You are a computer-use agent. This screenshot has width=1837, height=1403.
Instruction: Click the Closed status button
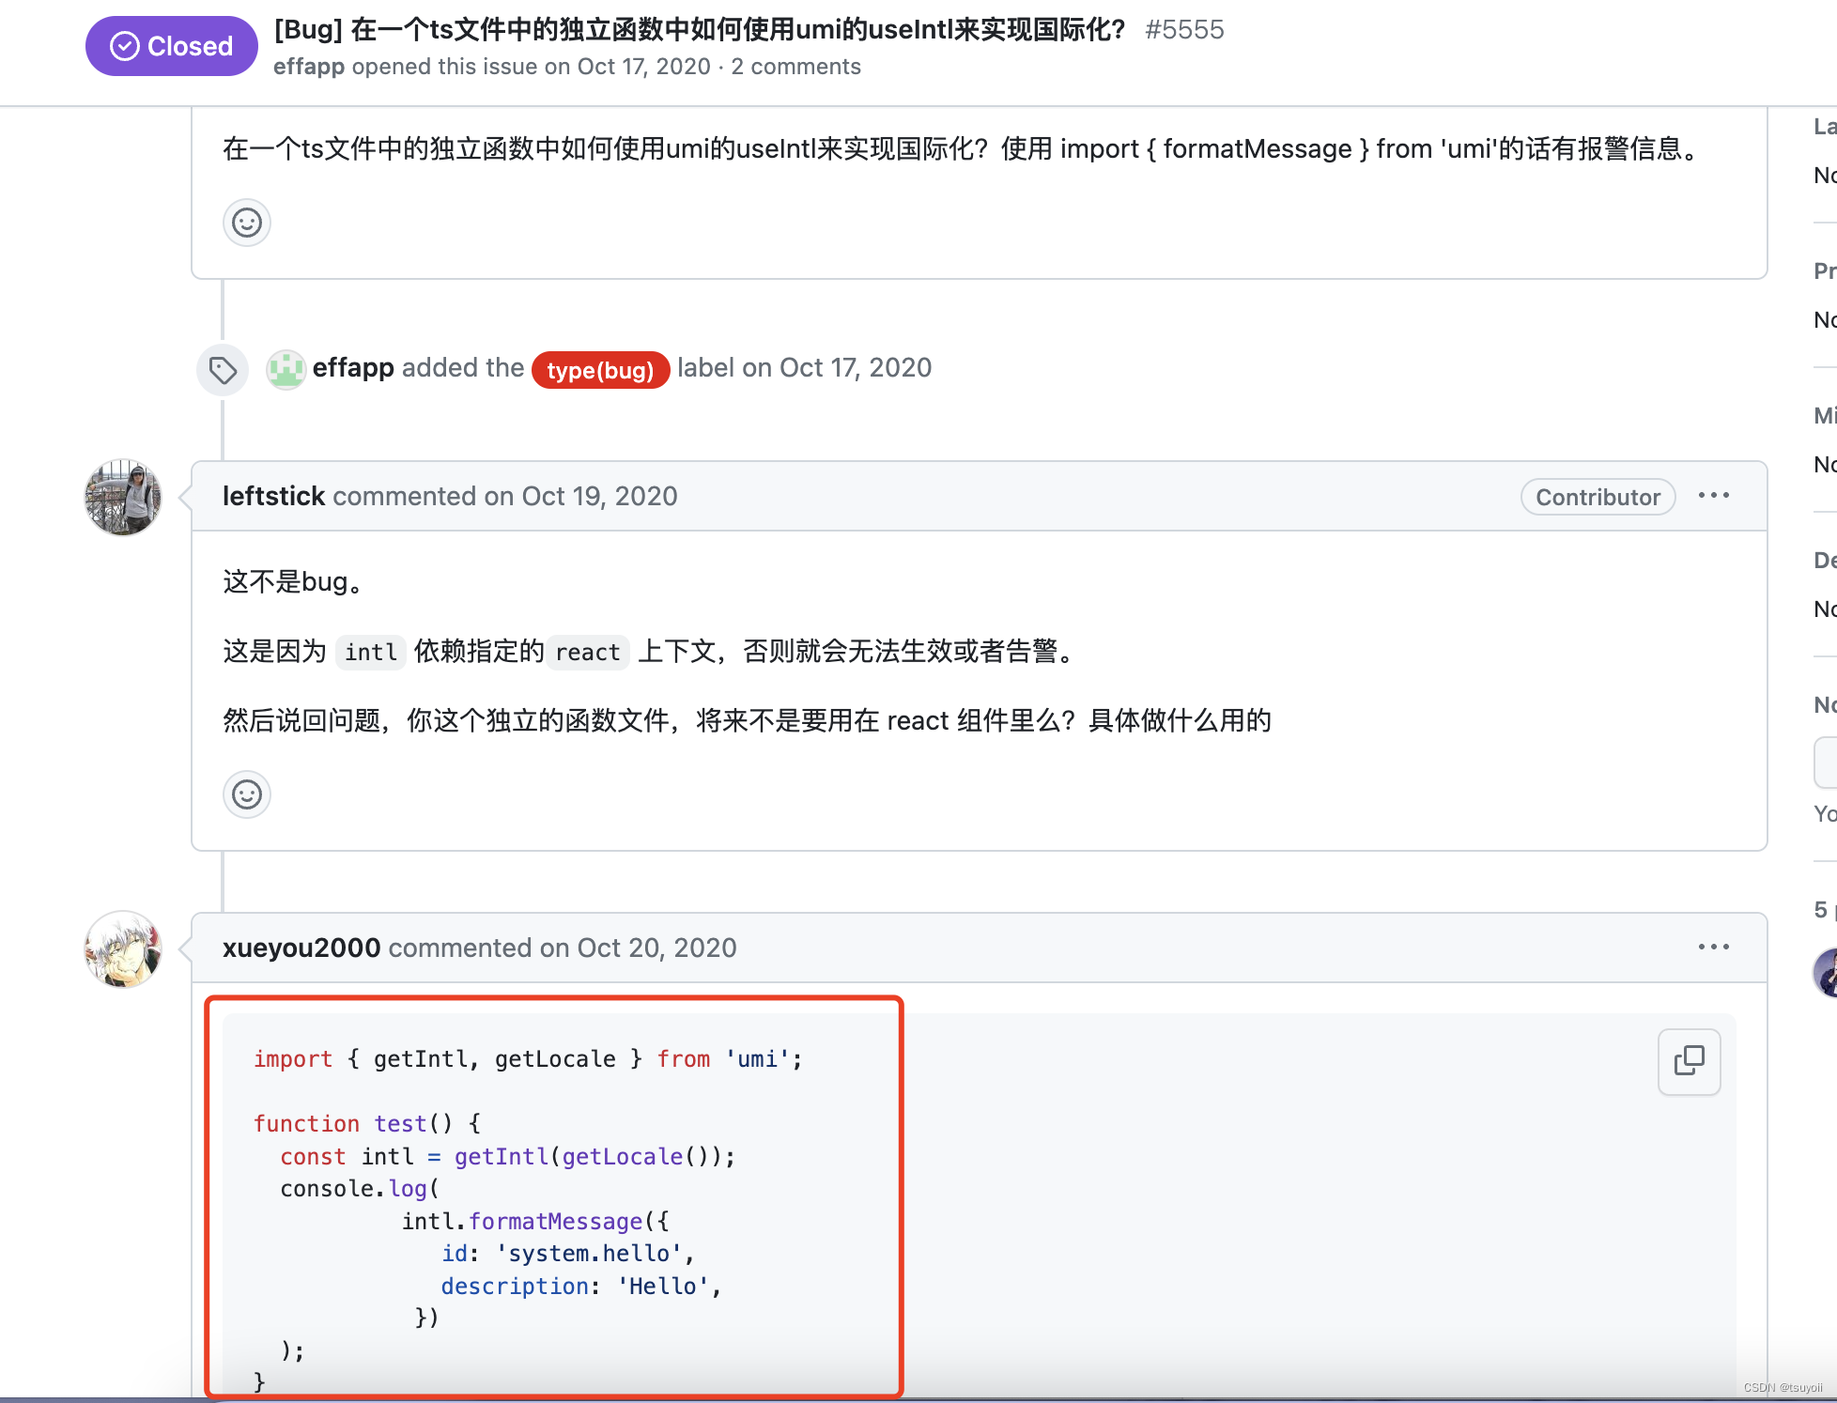(x=171, y=45)
